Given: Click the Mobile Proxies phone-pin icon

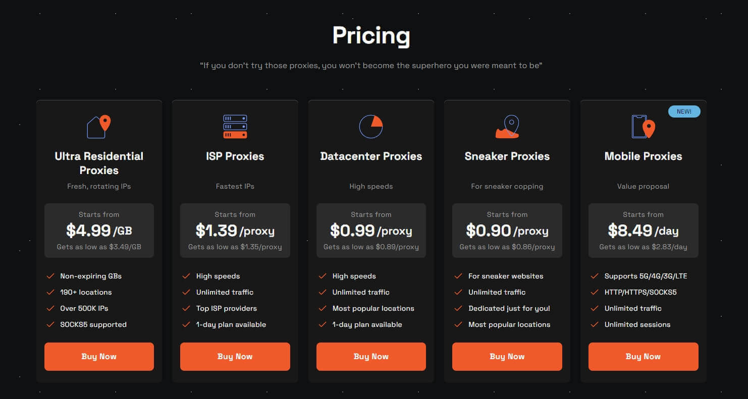Looking at the screenshot, I should 643,127.
